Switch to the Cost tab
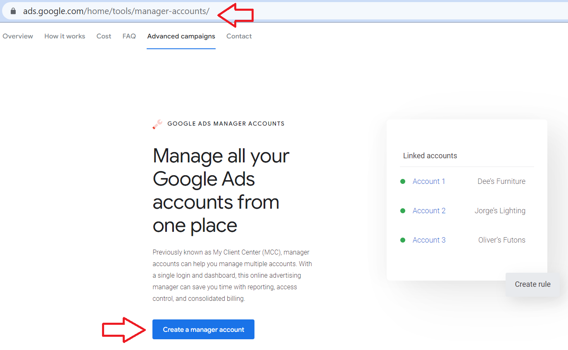 click(104, 36)
